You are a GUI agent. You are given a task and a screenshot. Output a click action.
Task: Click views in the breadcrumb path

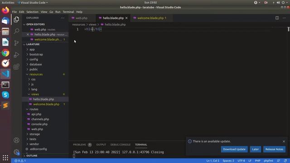pos(92,24)
